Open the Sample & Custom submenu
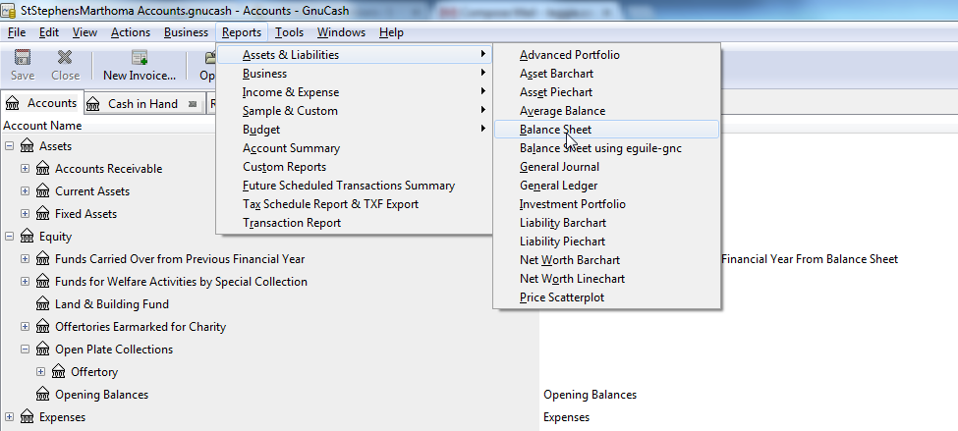The height and width of the screenshot is (431, 958). (355, 111)
